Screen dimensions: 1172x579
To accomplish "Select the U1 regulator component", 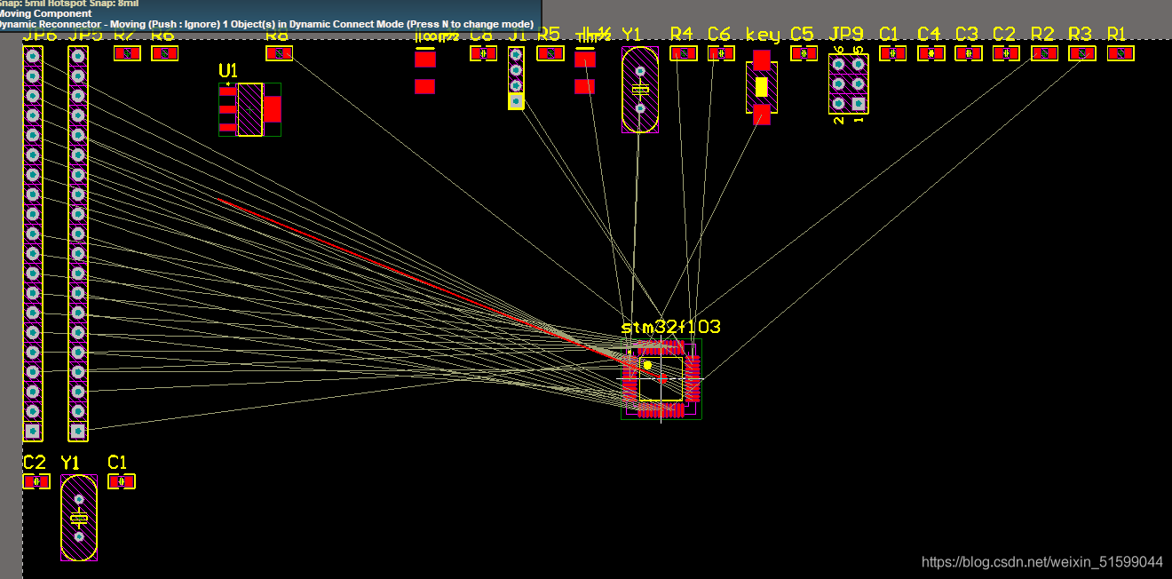I will tap(250, 109).
